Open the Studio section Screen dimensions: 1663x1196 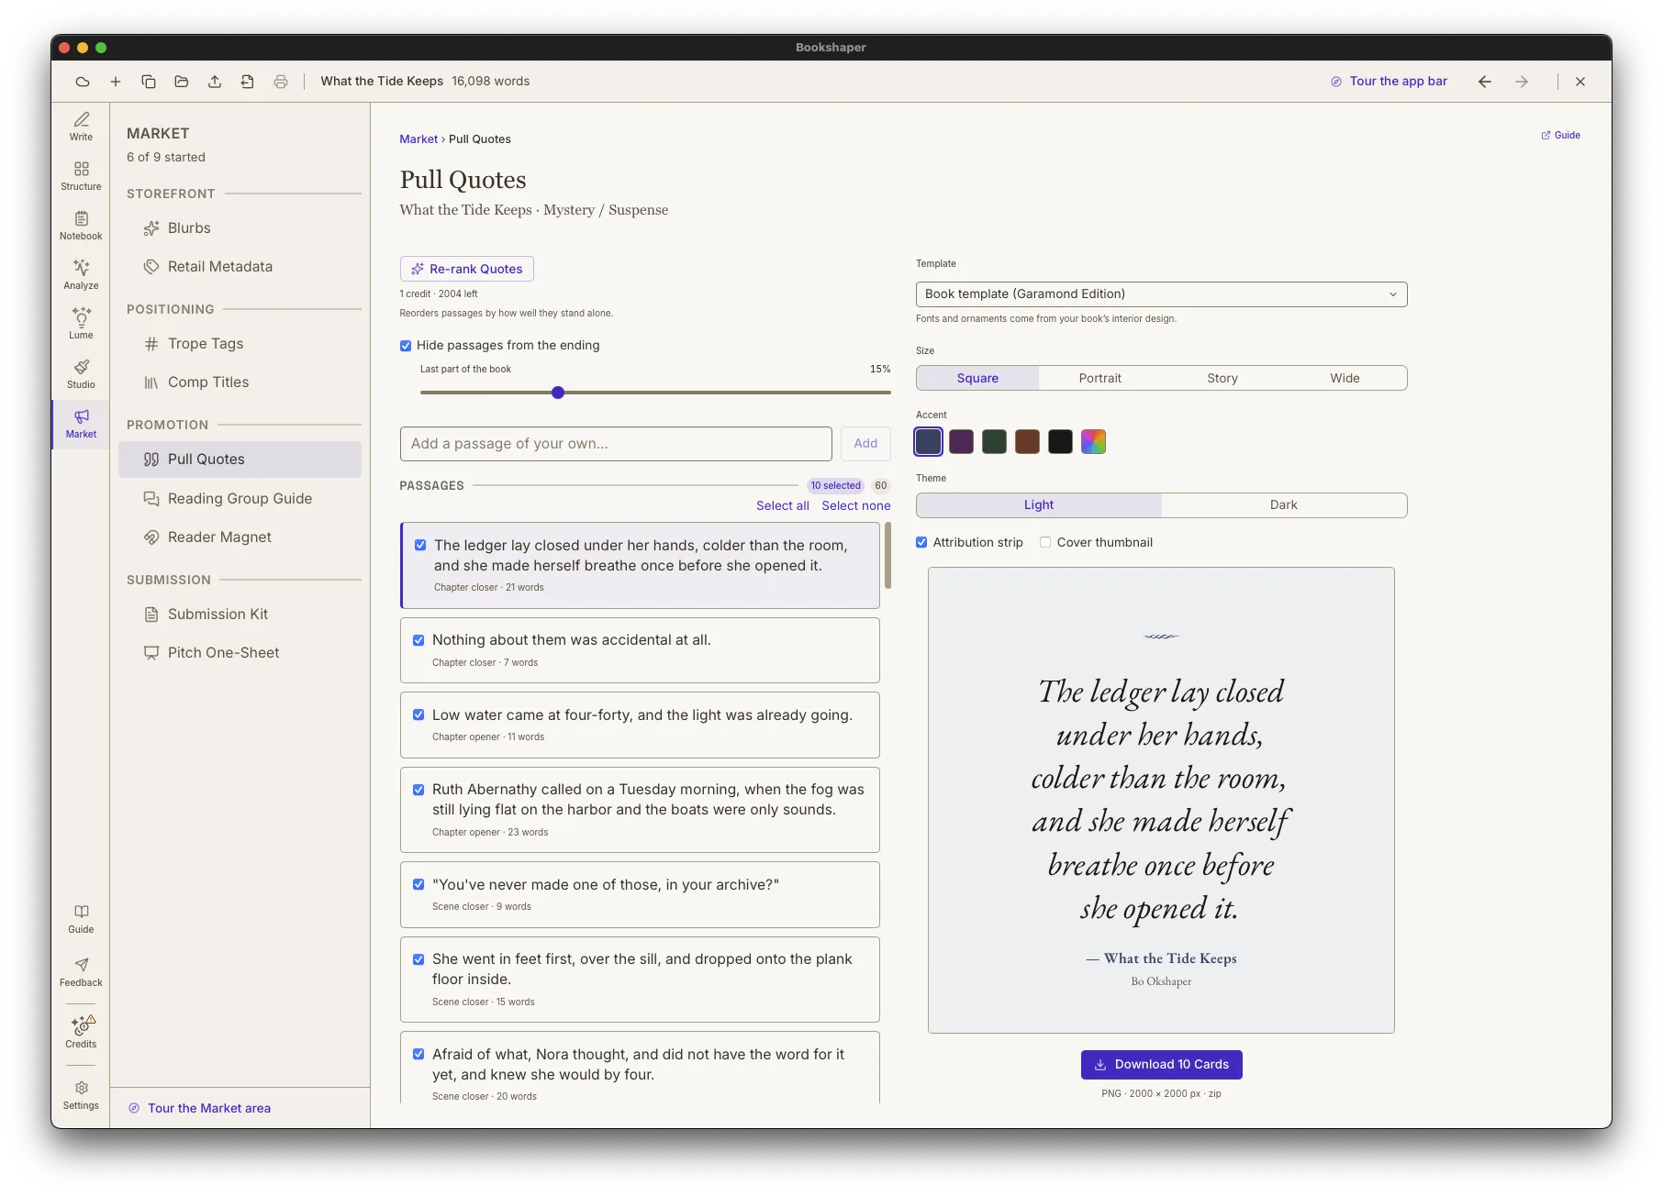[x=81, y=374]
